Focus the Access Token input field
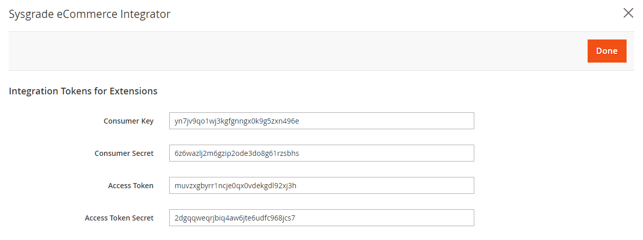 [x=321, y=186]
